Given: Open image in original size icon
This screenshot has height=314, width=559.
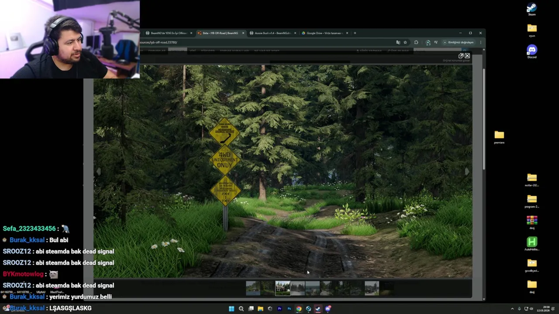Looking at the screenshot, I should [x=461, y=56].
